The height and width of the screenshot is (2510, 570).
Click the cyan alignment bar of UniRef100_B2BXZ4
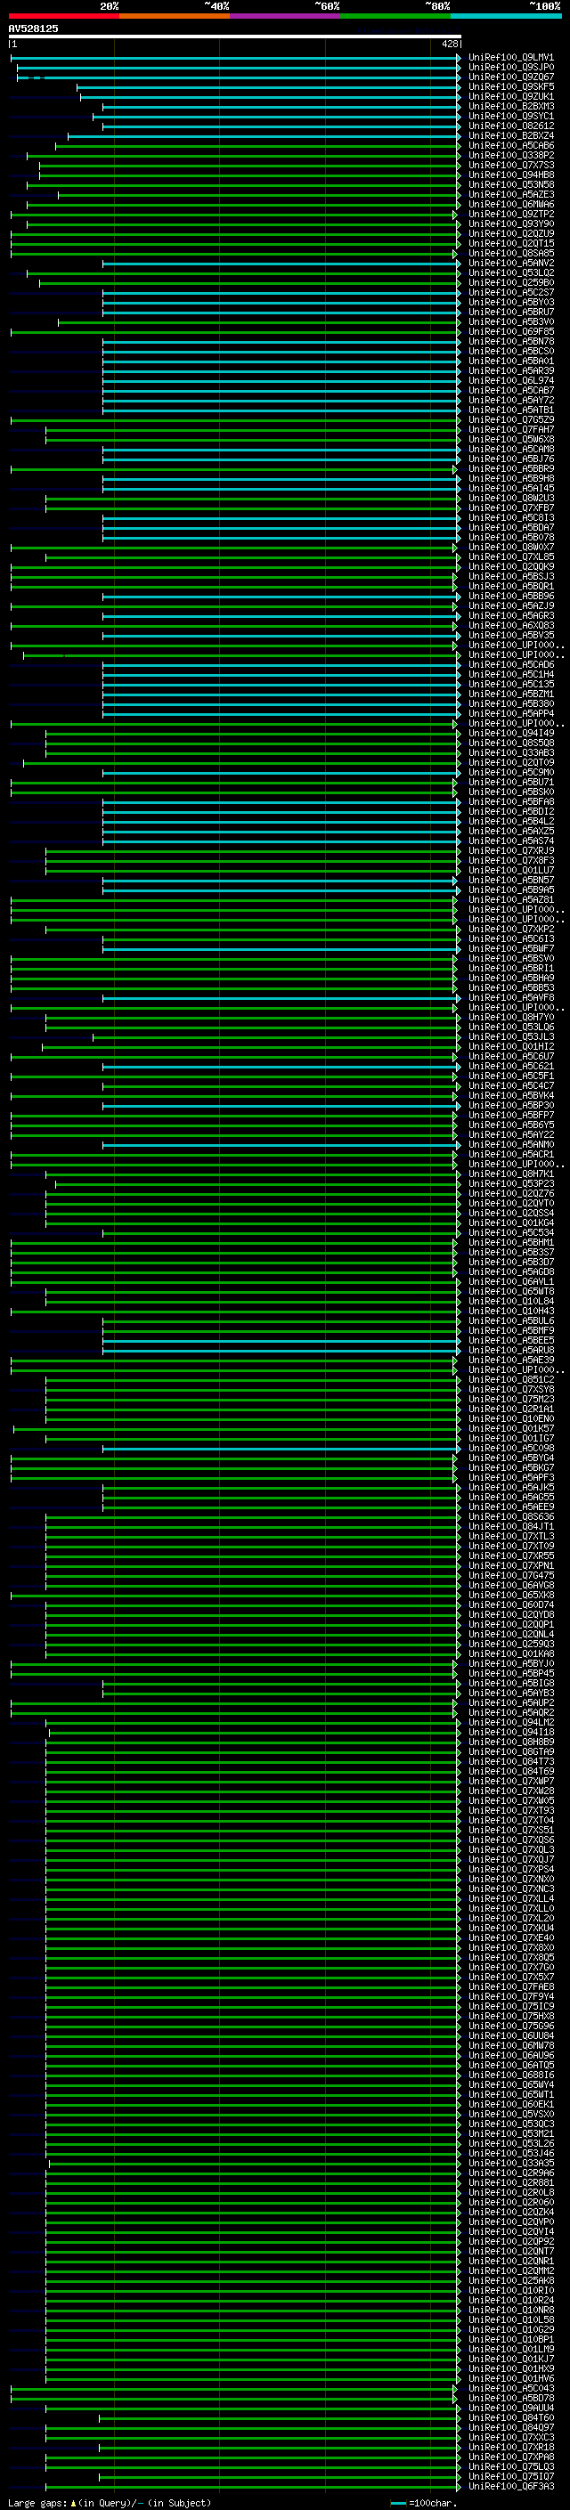click(264, 136)
